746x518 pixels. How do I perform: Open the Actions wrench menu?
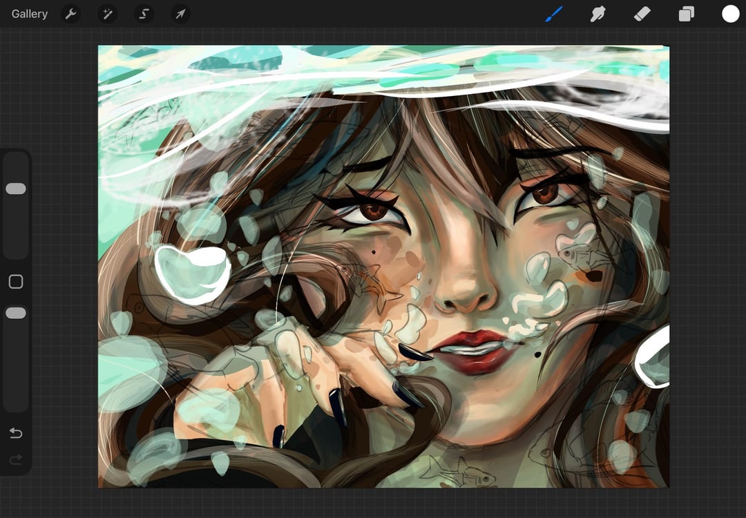[70, 14]
